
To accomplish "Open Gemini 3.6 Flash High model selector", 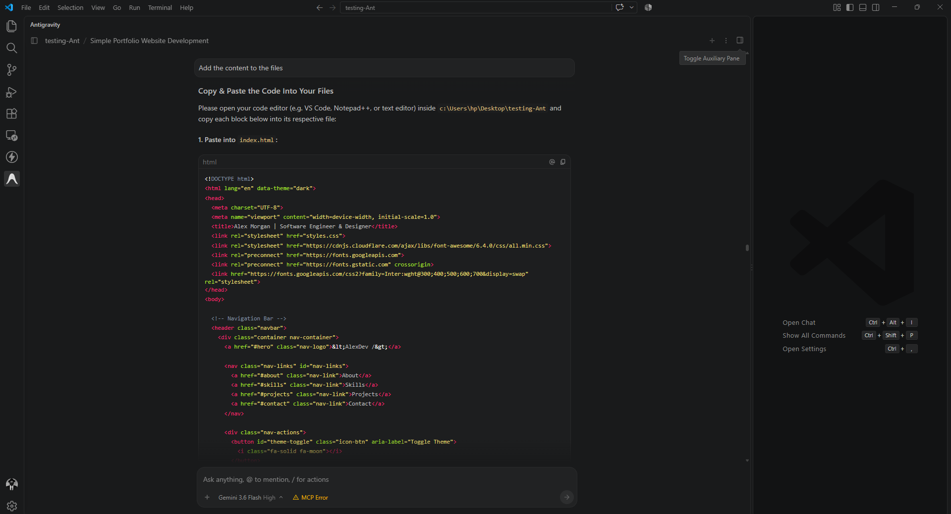I will [x=250, y=498].
